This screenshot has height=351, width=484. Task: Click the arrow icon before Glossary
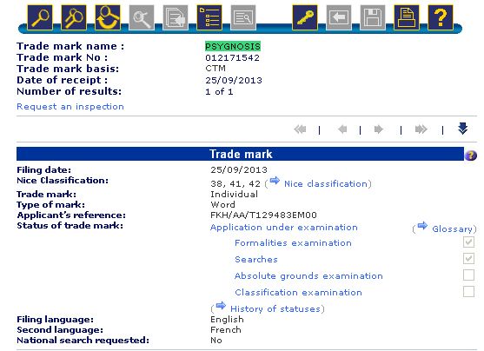[422, 226]
